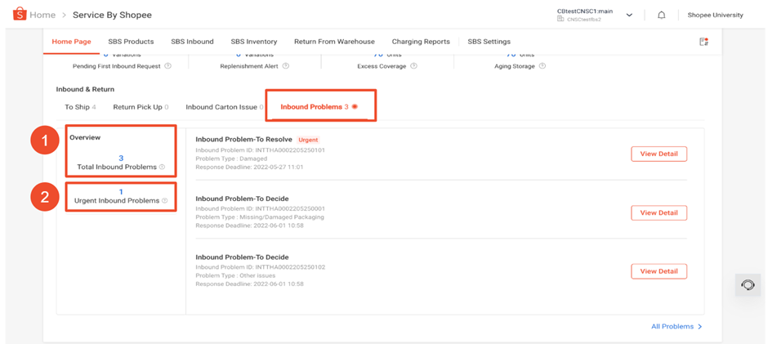
Task: Click help icon next to Pending First Inbound Request
Action: point(168,66)
